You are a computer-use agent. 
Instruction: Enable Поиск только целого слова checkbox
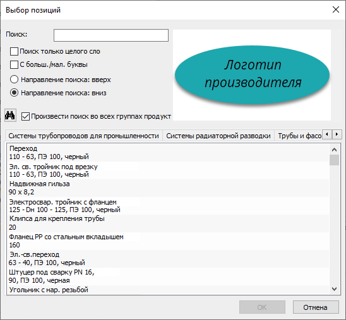[x=14, y=51]
